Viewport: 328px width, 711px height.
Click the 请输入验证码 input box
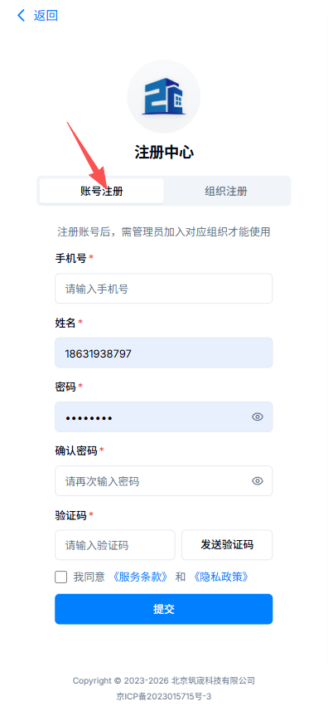click(115, 545)
